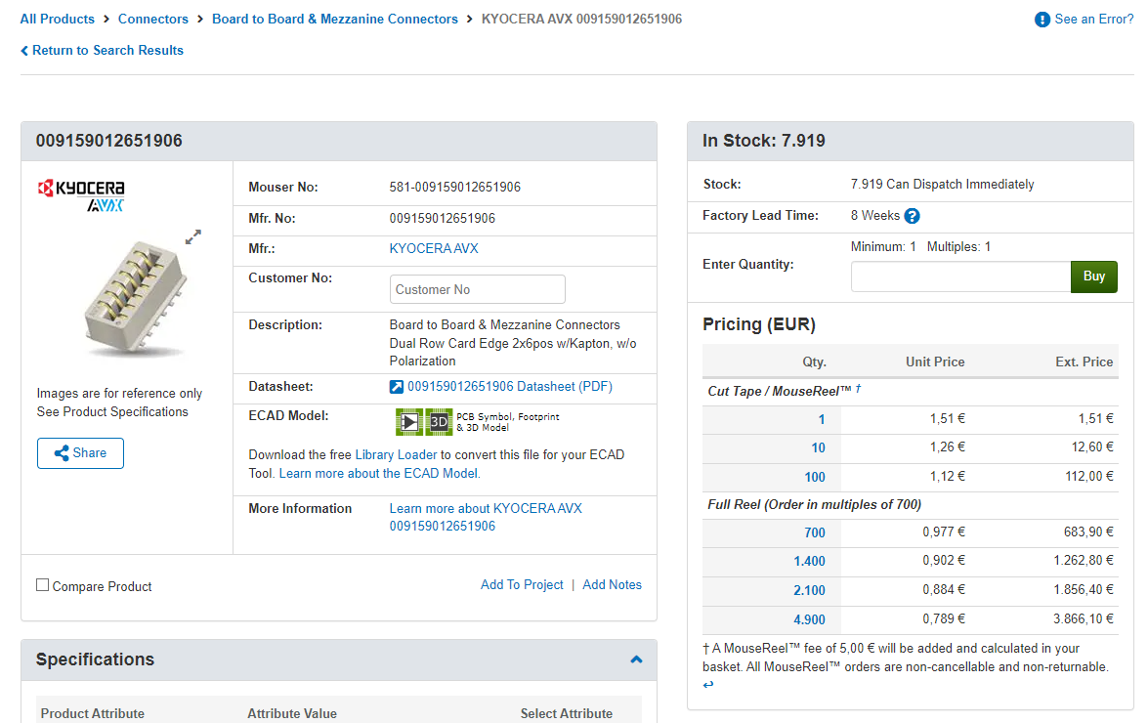Click unit price 1,26 €
The height and width of the screenshot is (723, 1148).
pyautogui.click(x=948, y=447)
